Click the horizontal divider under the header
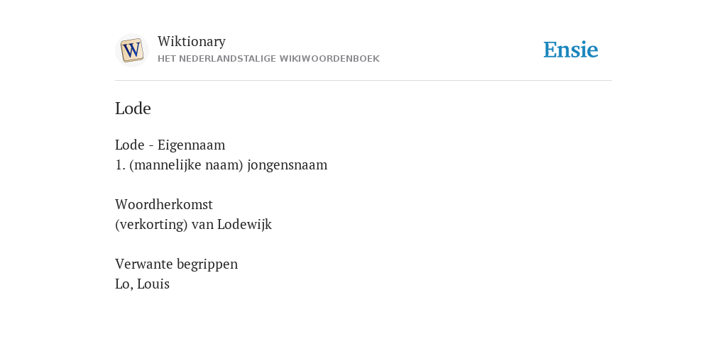 [363, 81]
